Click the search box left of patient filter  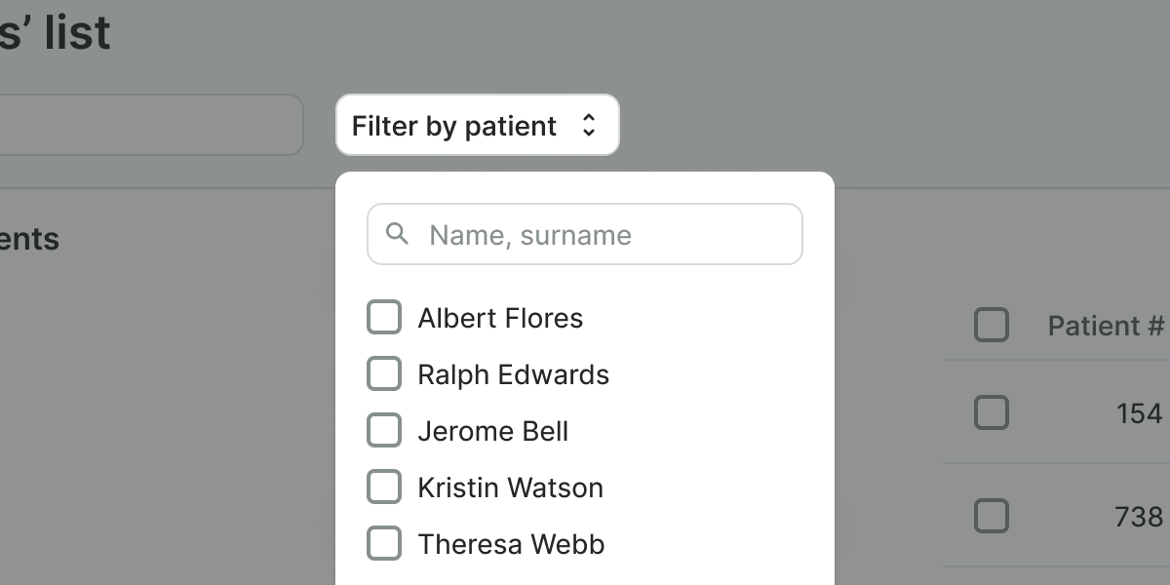coord(146,125)
